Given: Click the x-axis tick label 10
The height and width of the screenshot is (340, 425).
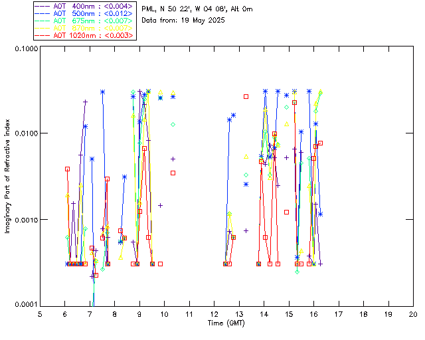Looking at the screenshot, I should 164,314.
